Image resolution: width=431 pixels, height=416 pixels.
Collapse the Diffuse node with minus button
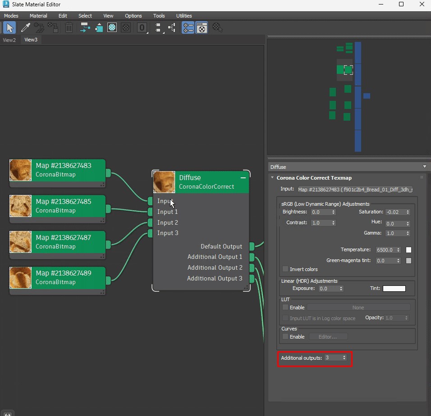point(243,178)
